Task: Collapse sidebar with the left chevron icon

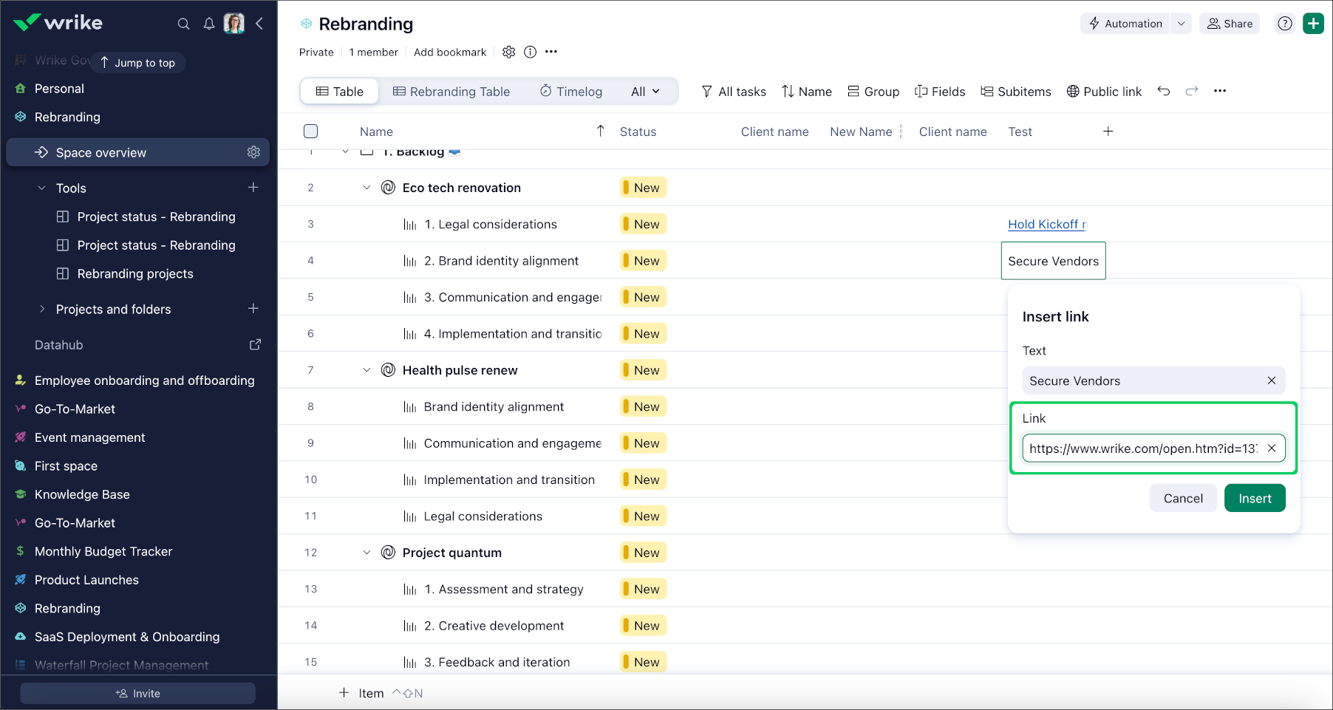Action: (x=259, y=24)
